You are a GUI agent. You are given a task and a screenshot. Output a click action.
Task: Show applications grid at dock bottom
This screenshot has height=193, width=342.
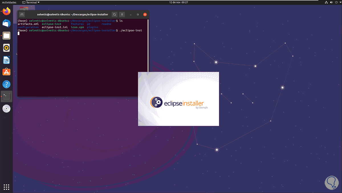[x=6, y=187]
